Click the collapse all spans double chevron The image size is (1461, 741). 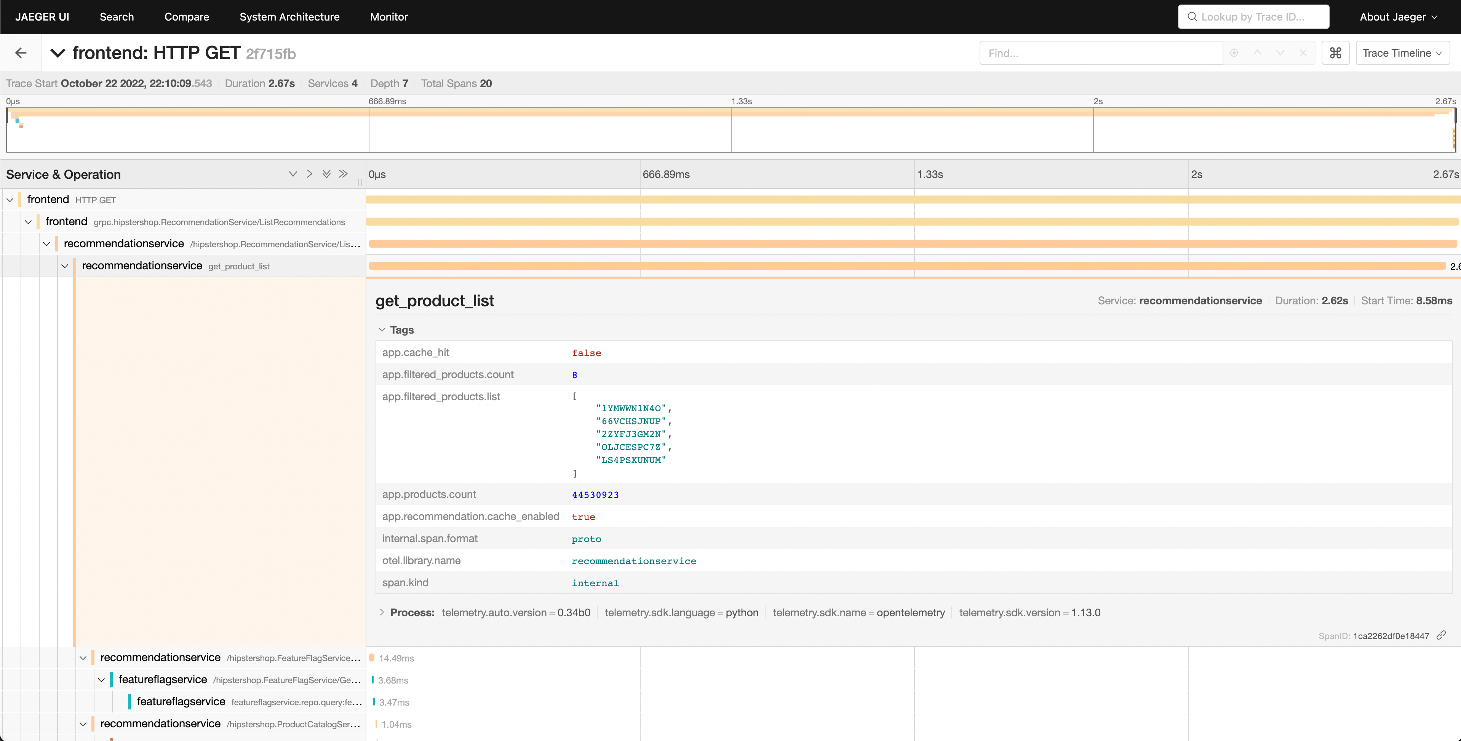(x=343, y=174)
